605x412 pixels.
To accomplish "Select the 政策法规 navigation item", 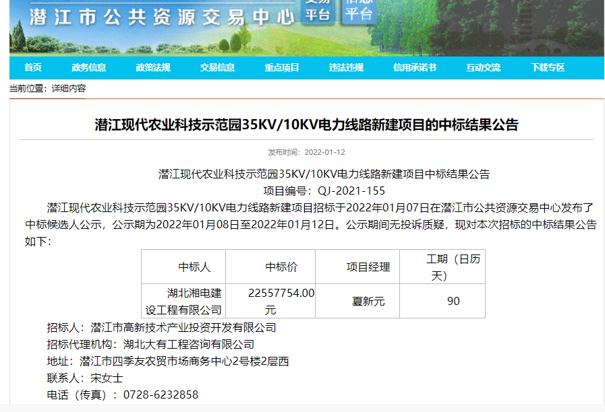I will click(x=153, y=67).
